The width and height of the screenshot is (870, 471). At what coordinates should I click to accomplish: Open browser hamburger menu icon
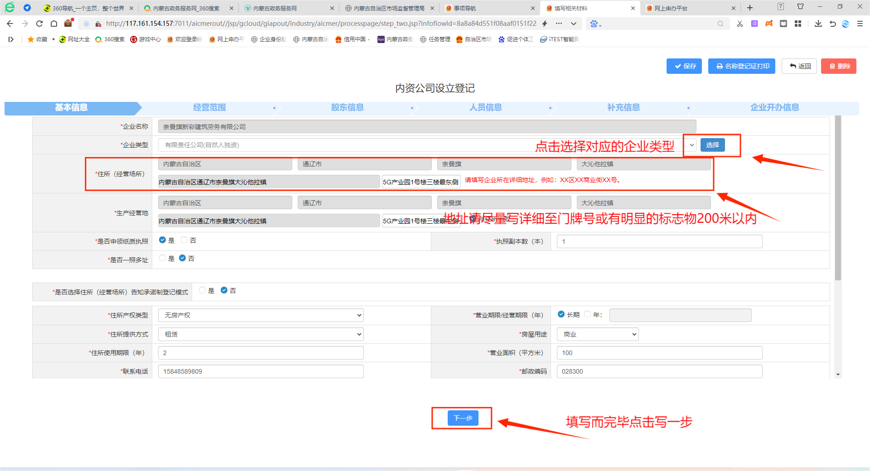pos(860,24)
